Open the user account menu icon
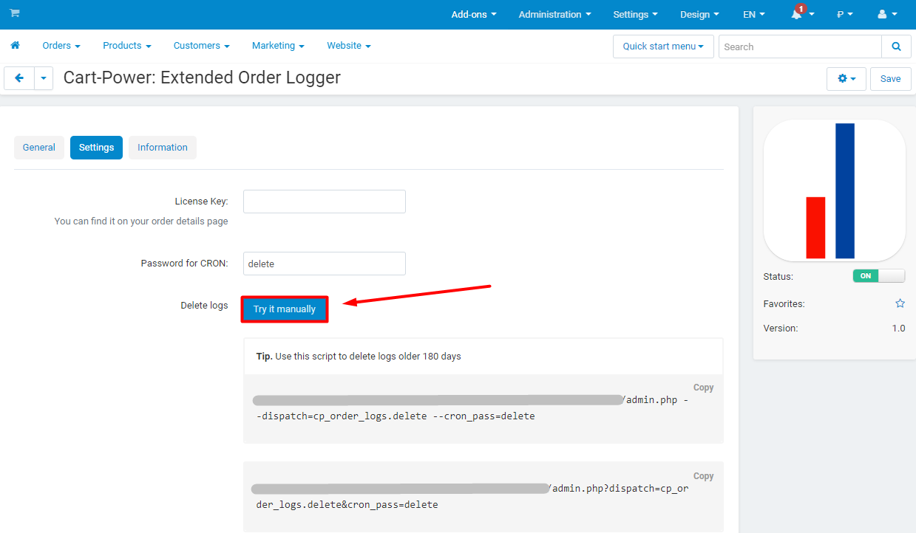Viewport: 916px width, 533px height. [887, 14]
